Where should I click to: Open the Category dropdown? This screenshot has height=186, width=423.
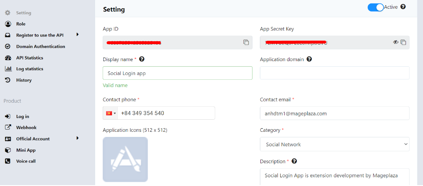click(x=334, y=144)
